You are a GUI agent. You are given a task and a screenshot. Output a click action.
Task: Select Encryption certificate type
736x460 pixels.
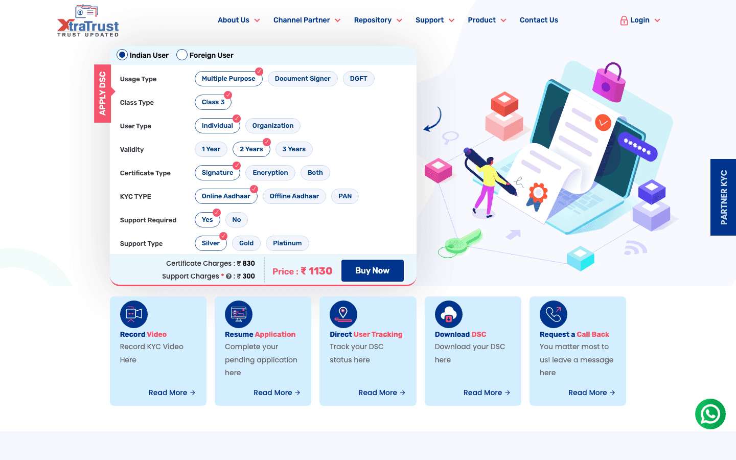[x=270, y=173]
